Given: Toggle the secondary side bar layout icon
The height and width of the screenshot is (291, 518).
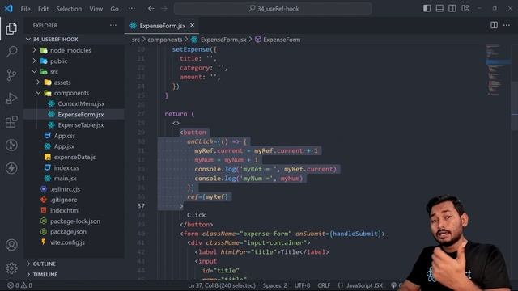Looking at the screenshot, I should click(x=452, y=9).
